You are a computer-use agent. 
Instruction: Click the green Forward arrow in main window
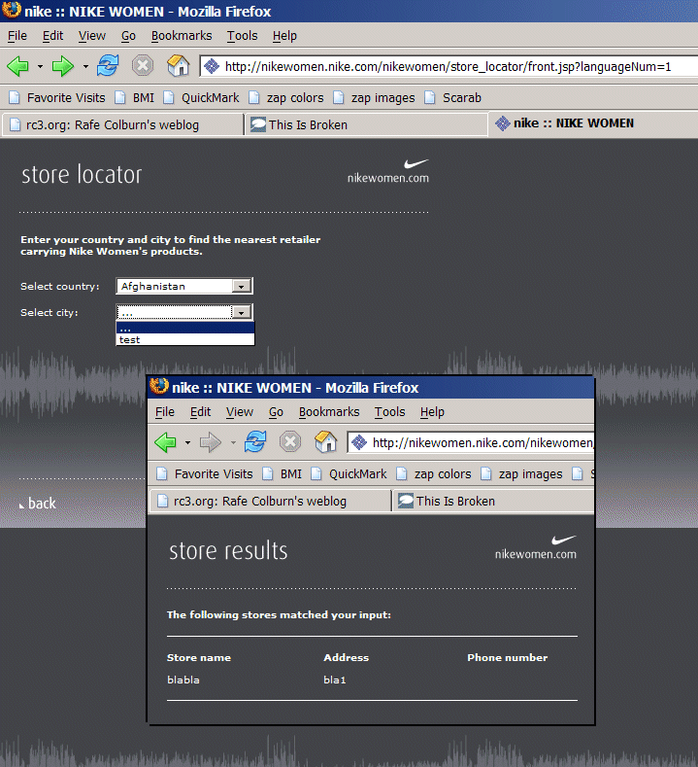coord(63,66)
